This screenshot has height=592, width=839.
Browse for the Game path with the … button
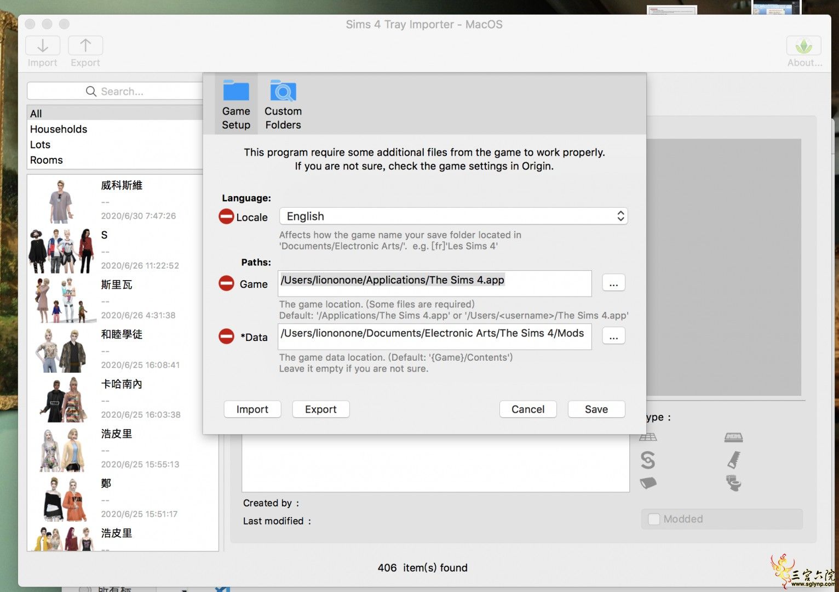[x=613, y=283]
